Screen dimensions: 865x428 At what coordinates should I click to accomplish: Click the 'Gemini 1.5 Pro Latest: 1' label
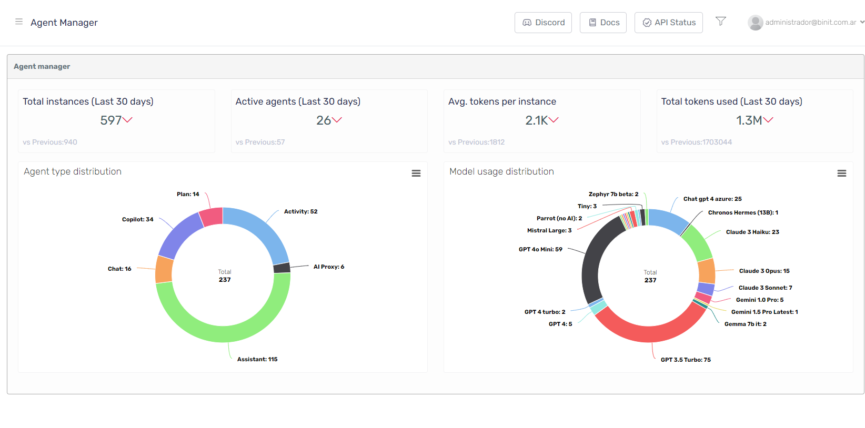click(x=765, y=312)
